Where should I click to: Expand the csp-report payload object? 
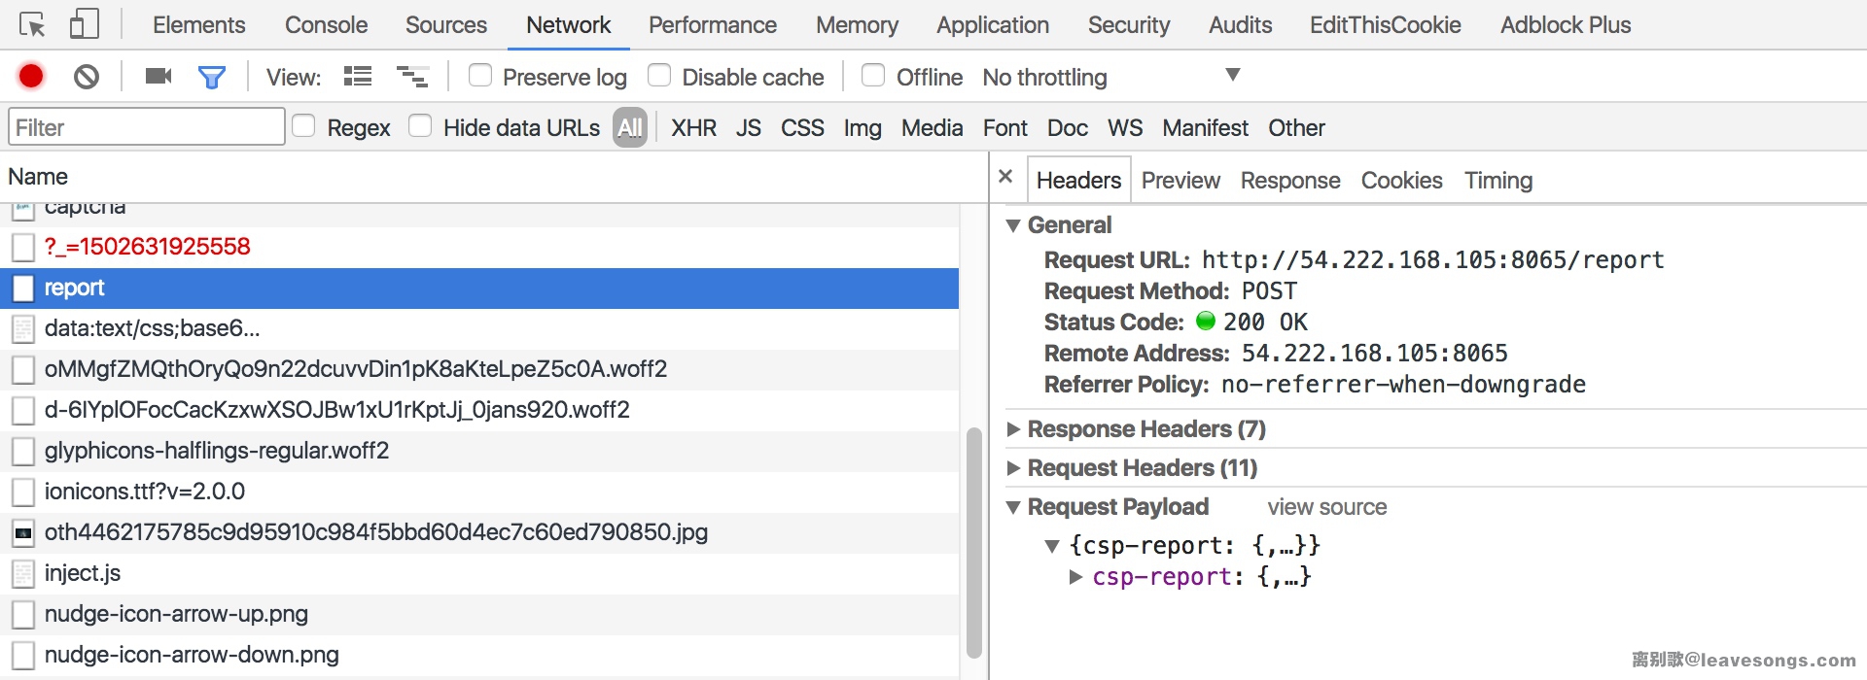pyautogui.click(x=1075, y=577)
